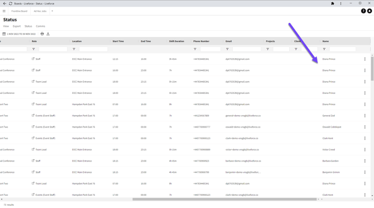
Task: Open shift link icon for 16:00 Staff row
Action: click(x=33, y=70)
